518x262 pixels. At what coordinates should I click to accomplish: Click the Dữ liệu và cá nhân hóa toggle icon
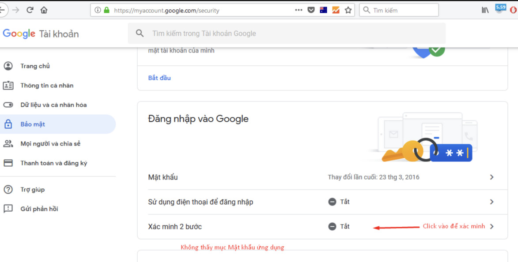click(x=8, y=105)
